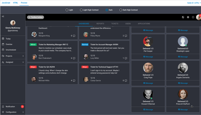Viewport: 201px width, 115px height.
Task: Click Gloria McKinney's profile avatar in sidebar
Action: coord(13,23)
